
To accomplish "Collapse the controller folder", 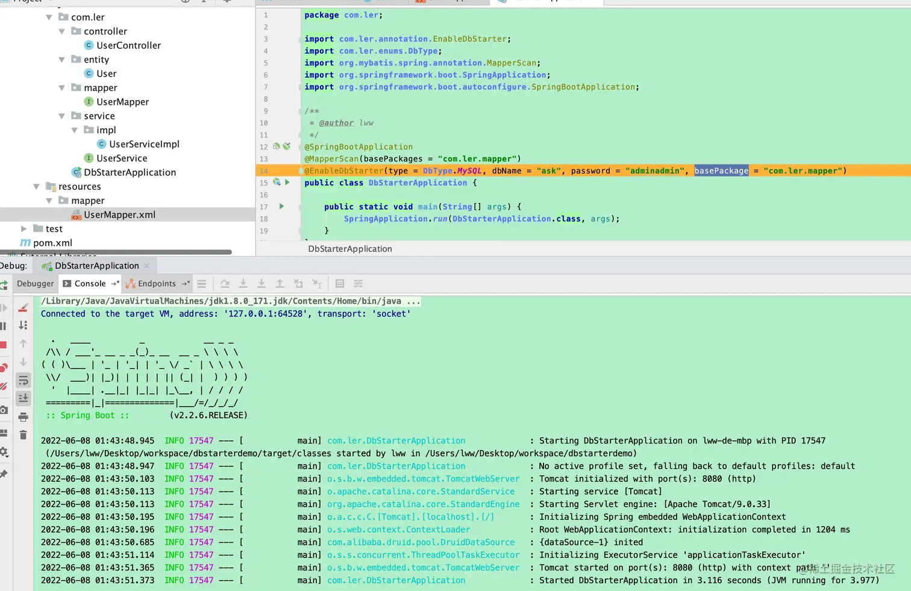I will pos(61,31).
